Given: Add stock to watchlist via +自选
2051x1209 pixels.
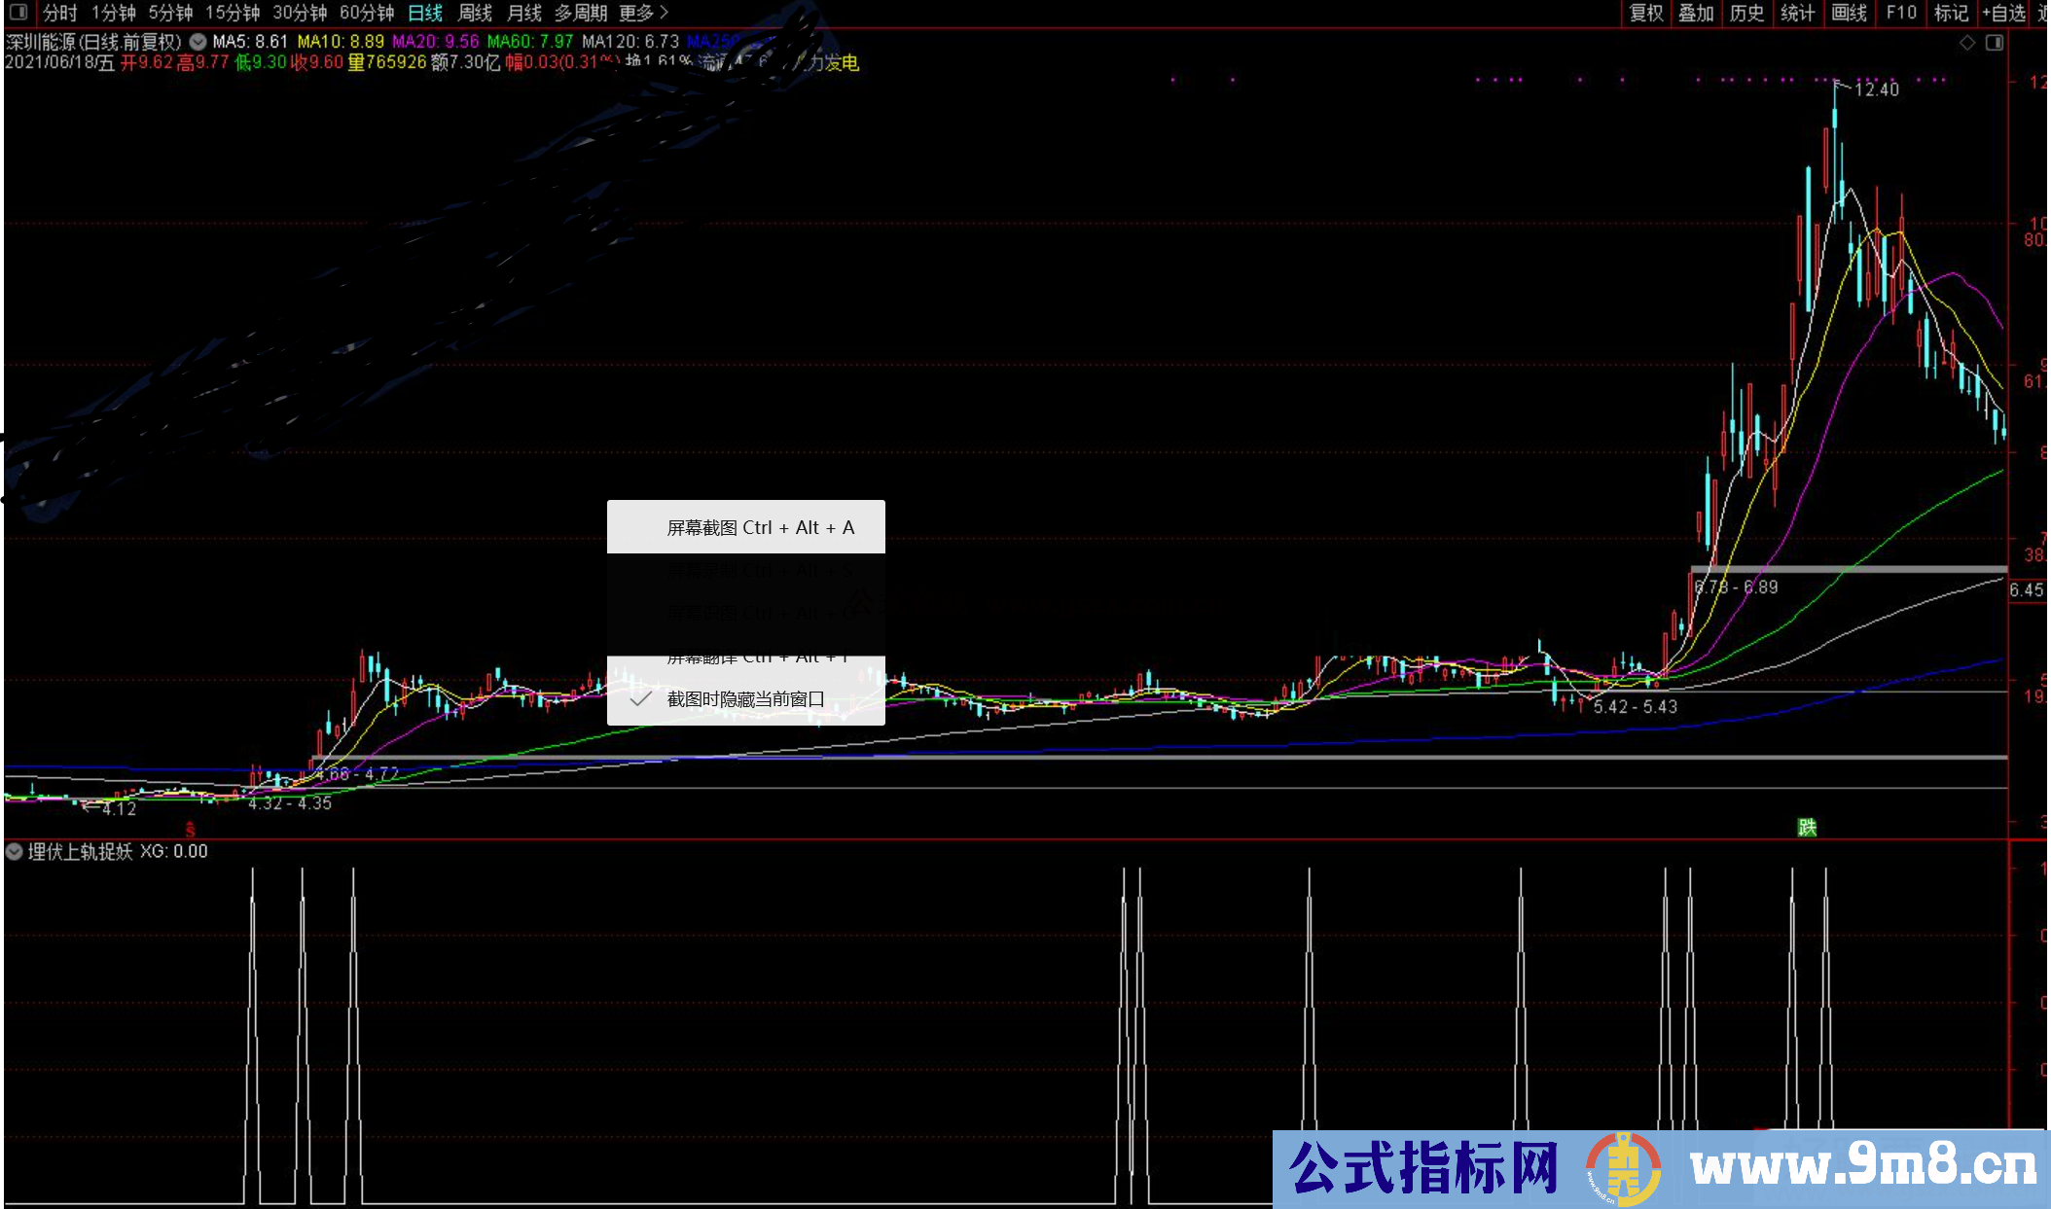Looking at the screenshot, I should (2002, 13).
